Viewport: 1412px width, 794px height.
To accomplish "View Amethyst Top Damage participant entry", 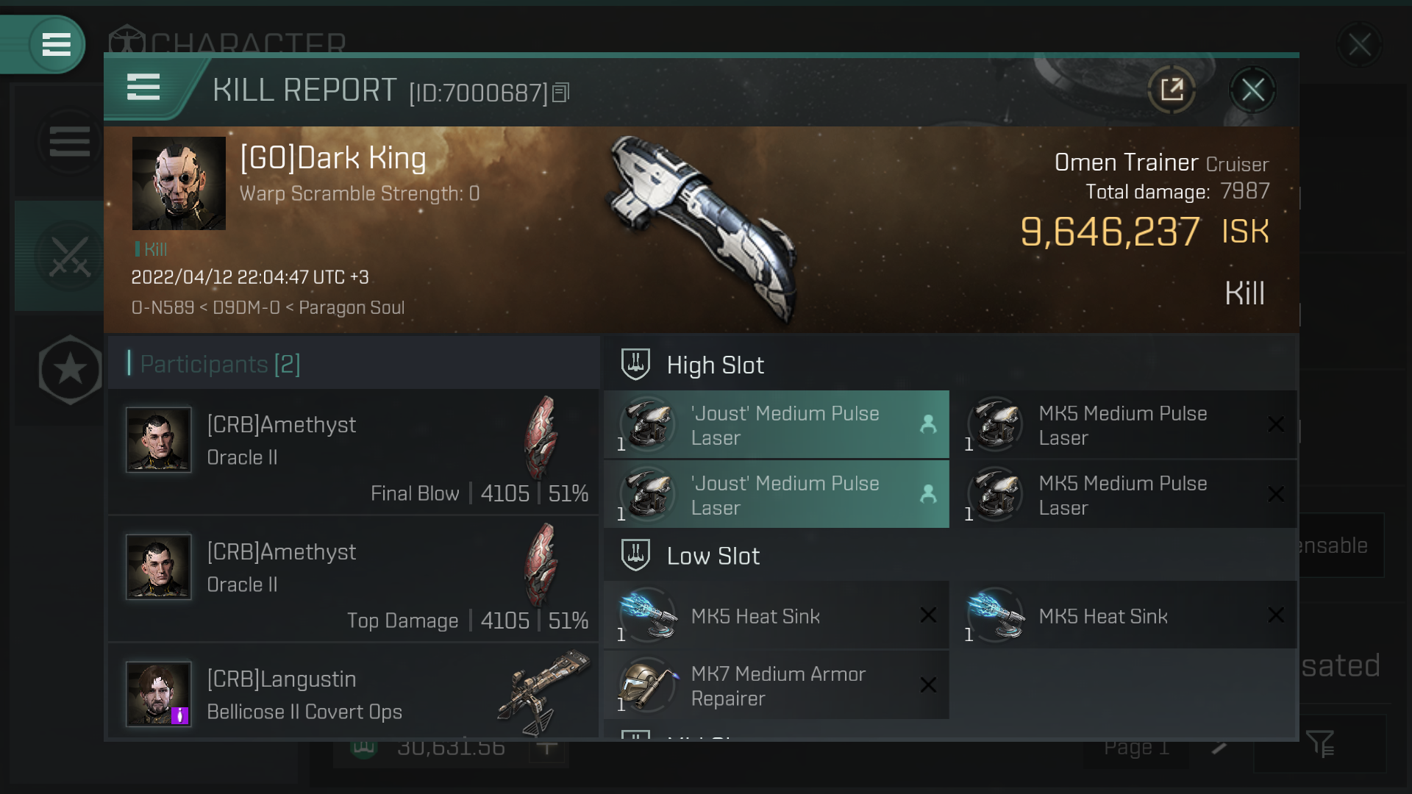I will coord(354,580).
